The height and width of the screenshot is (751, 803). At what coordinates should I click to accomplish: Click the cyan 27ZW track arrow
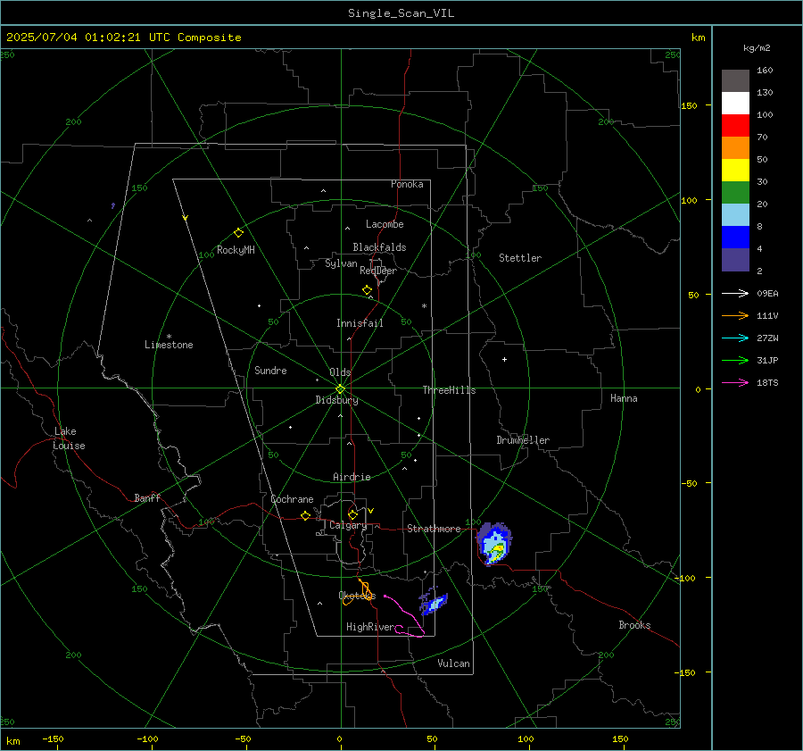[x=735, y=338]
